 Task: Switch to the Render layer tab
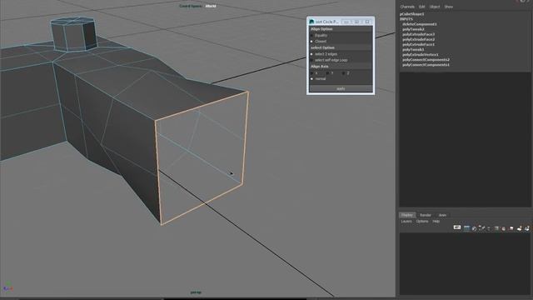[x=426, y=215]
